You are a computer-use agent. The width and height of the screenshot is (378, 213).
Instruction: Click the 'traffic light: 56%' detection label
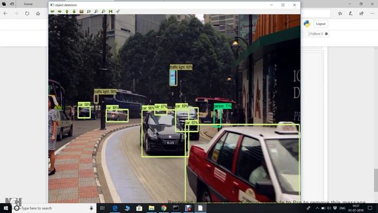tap(105, 92)
